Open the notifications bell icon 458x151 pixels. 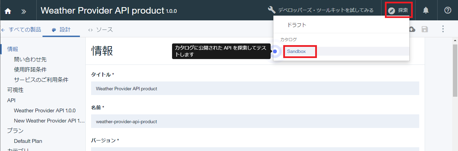pyautogui.click(x=426, y=10)
